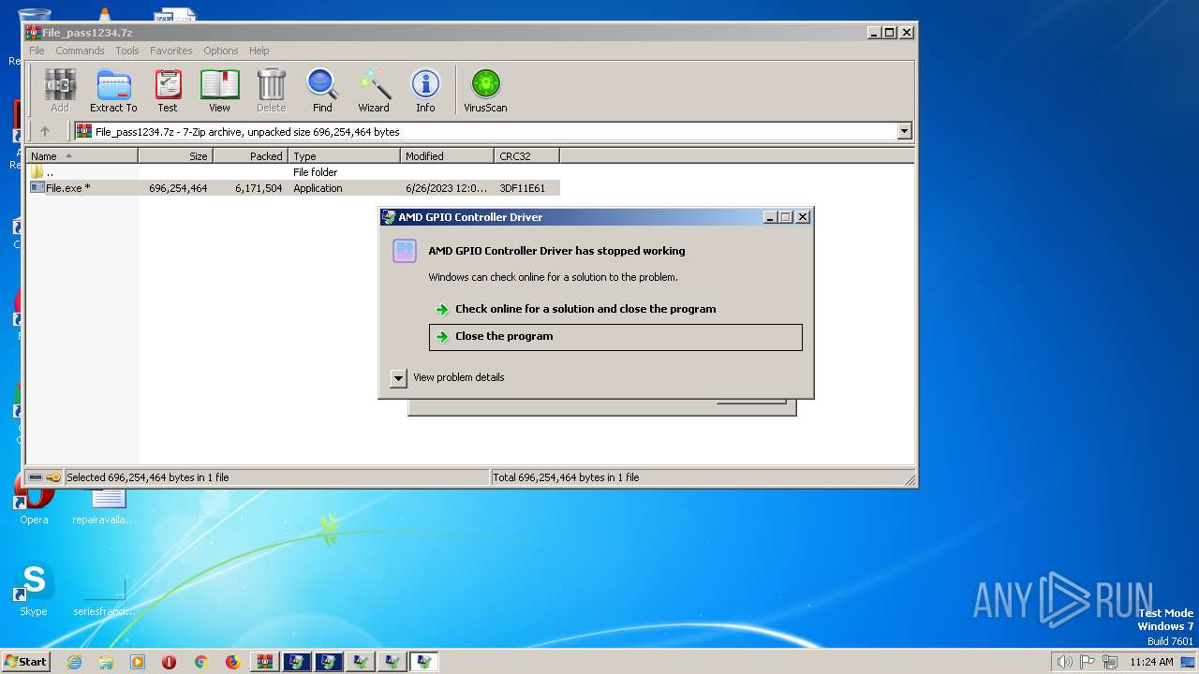Switch to WinRAR taskbar button
Viewport: 1199px width, 674px height.
pos(264,662)
